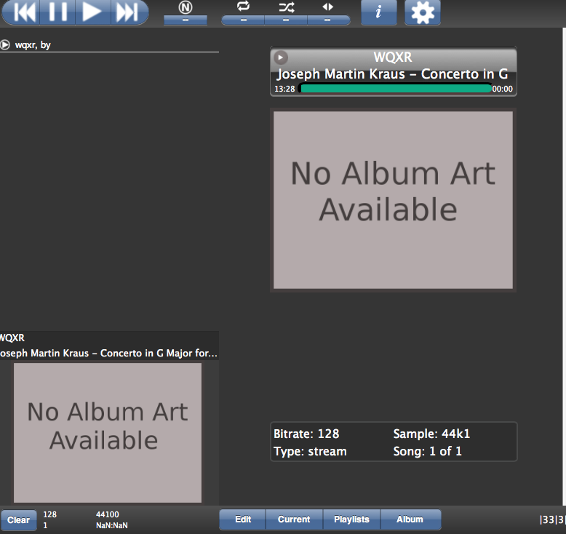Image resolution: width=566 pixels, height=534 pixels.
Task: Click the 'Type: stream' label
Action: (x=310, y=451)
